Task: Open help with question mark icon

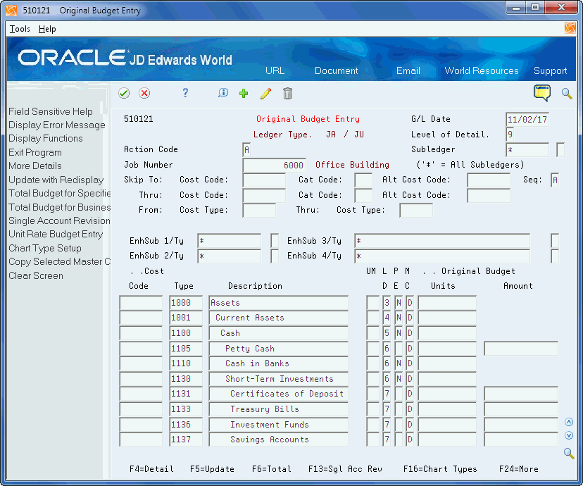Action: coord(185,93)
